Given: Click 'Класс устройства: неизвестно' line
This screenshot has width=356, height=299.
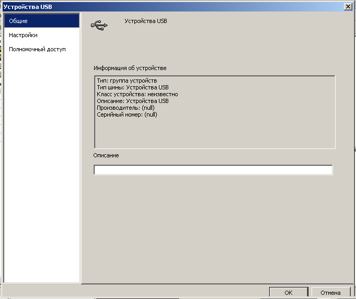Looking at the screenshot, I should point(137,94).
